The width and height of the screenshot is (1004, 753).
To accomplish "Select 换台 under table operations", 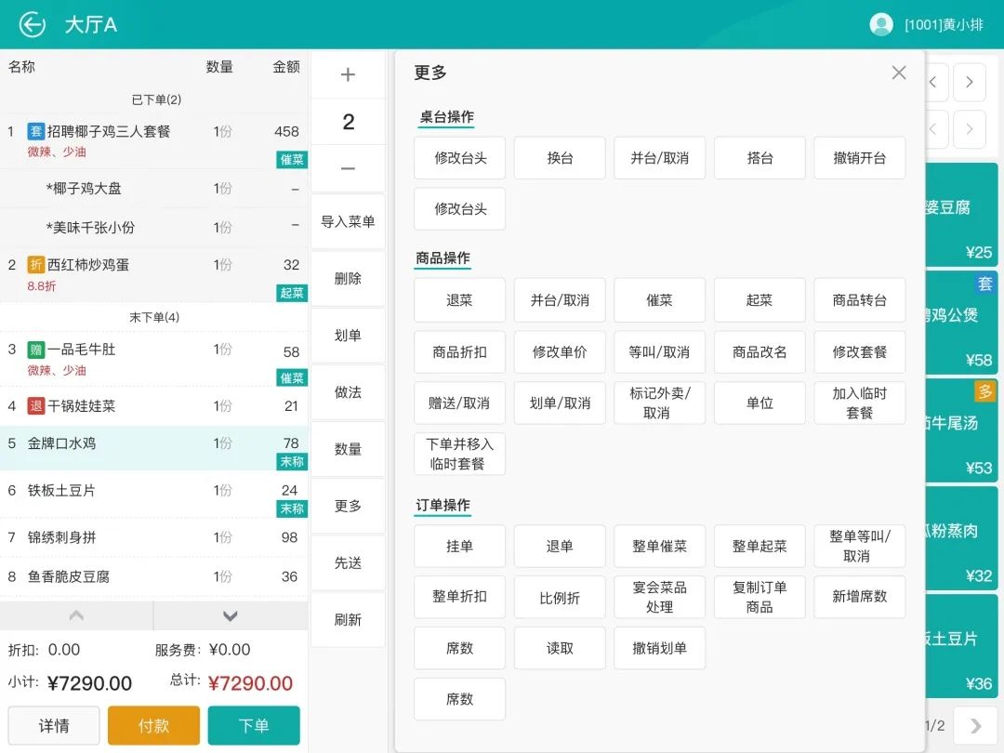I will click(560, 158).
